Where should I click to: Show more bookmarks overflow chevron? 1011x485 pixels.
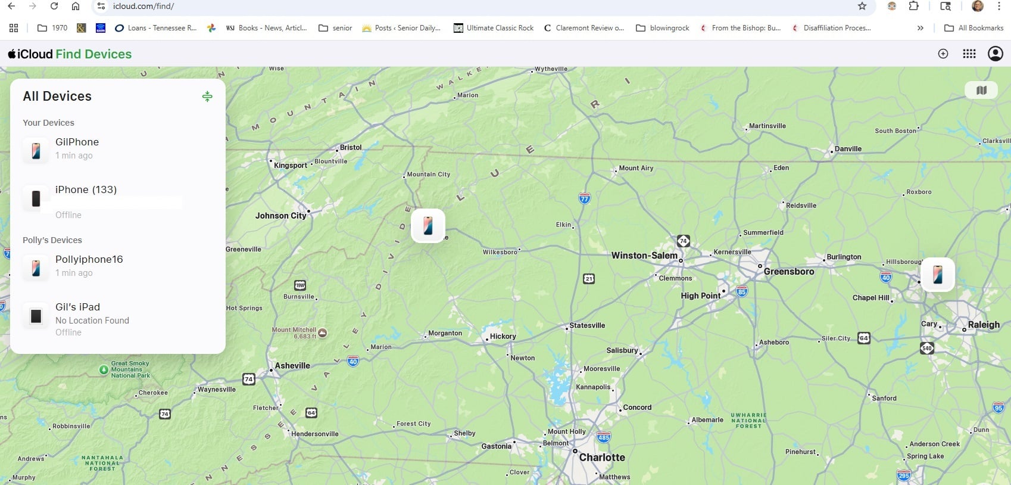920,28
